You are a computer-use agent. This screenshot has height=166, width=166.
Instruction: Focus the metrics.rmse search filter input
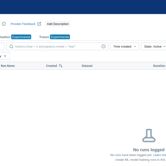57,46
